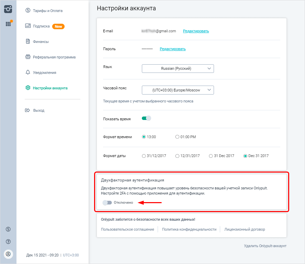Click Редактировать link next to E-mail
This screenshot has width=305, height=264.
coord(196,31)
